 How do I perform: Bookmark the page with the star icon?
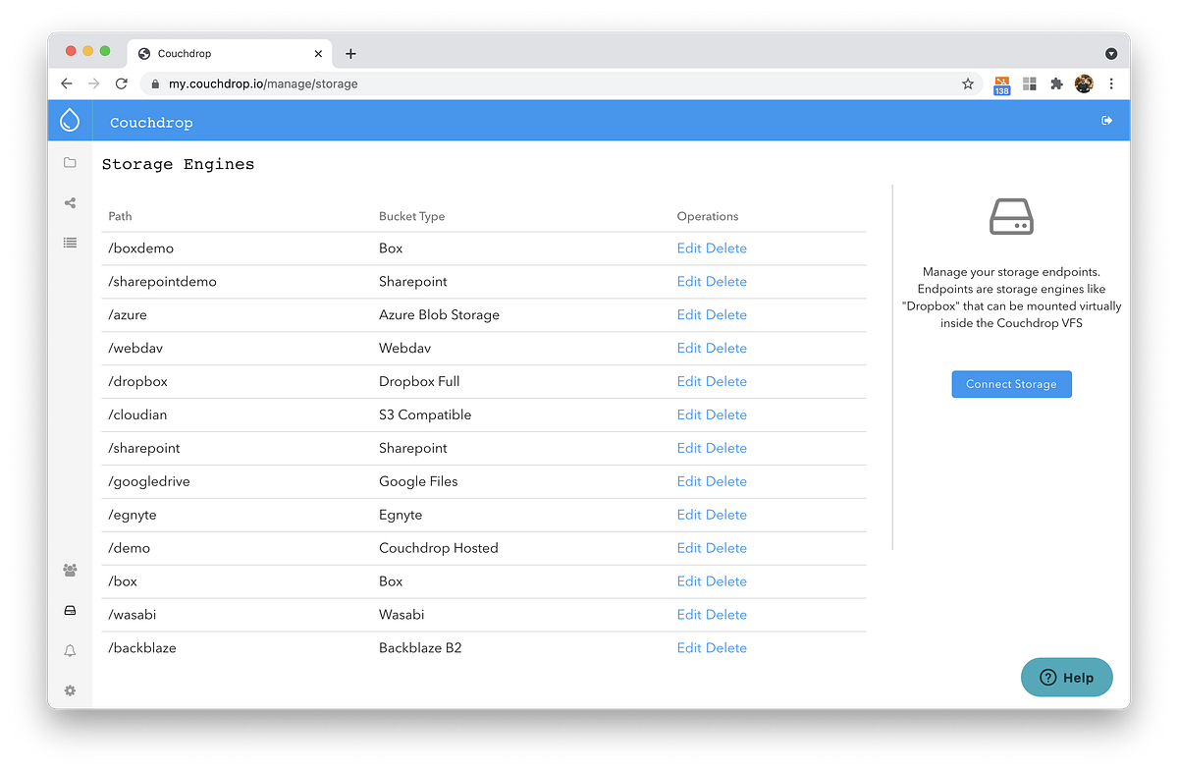968,83
